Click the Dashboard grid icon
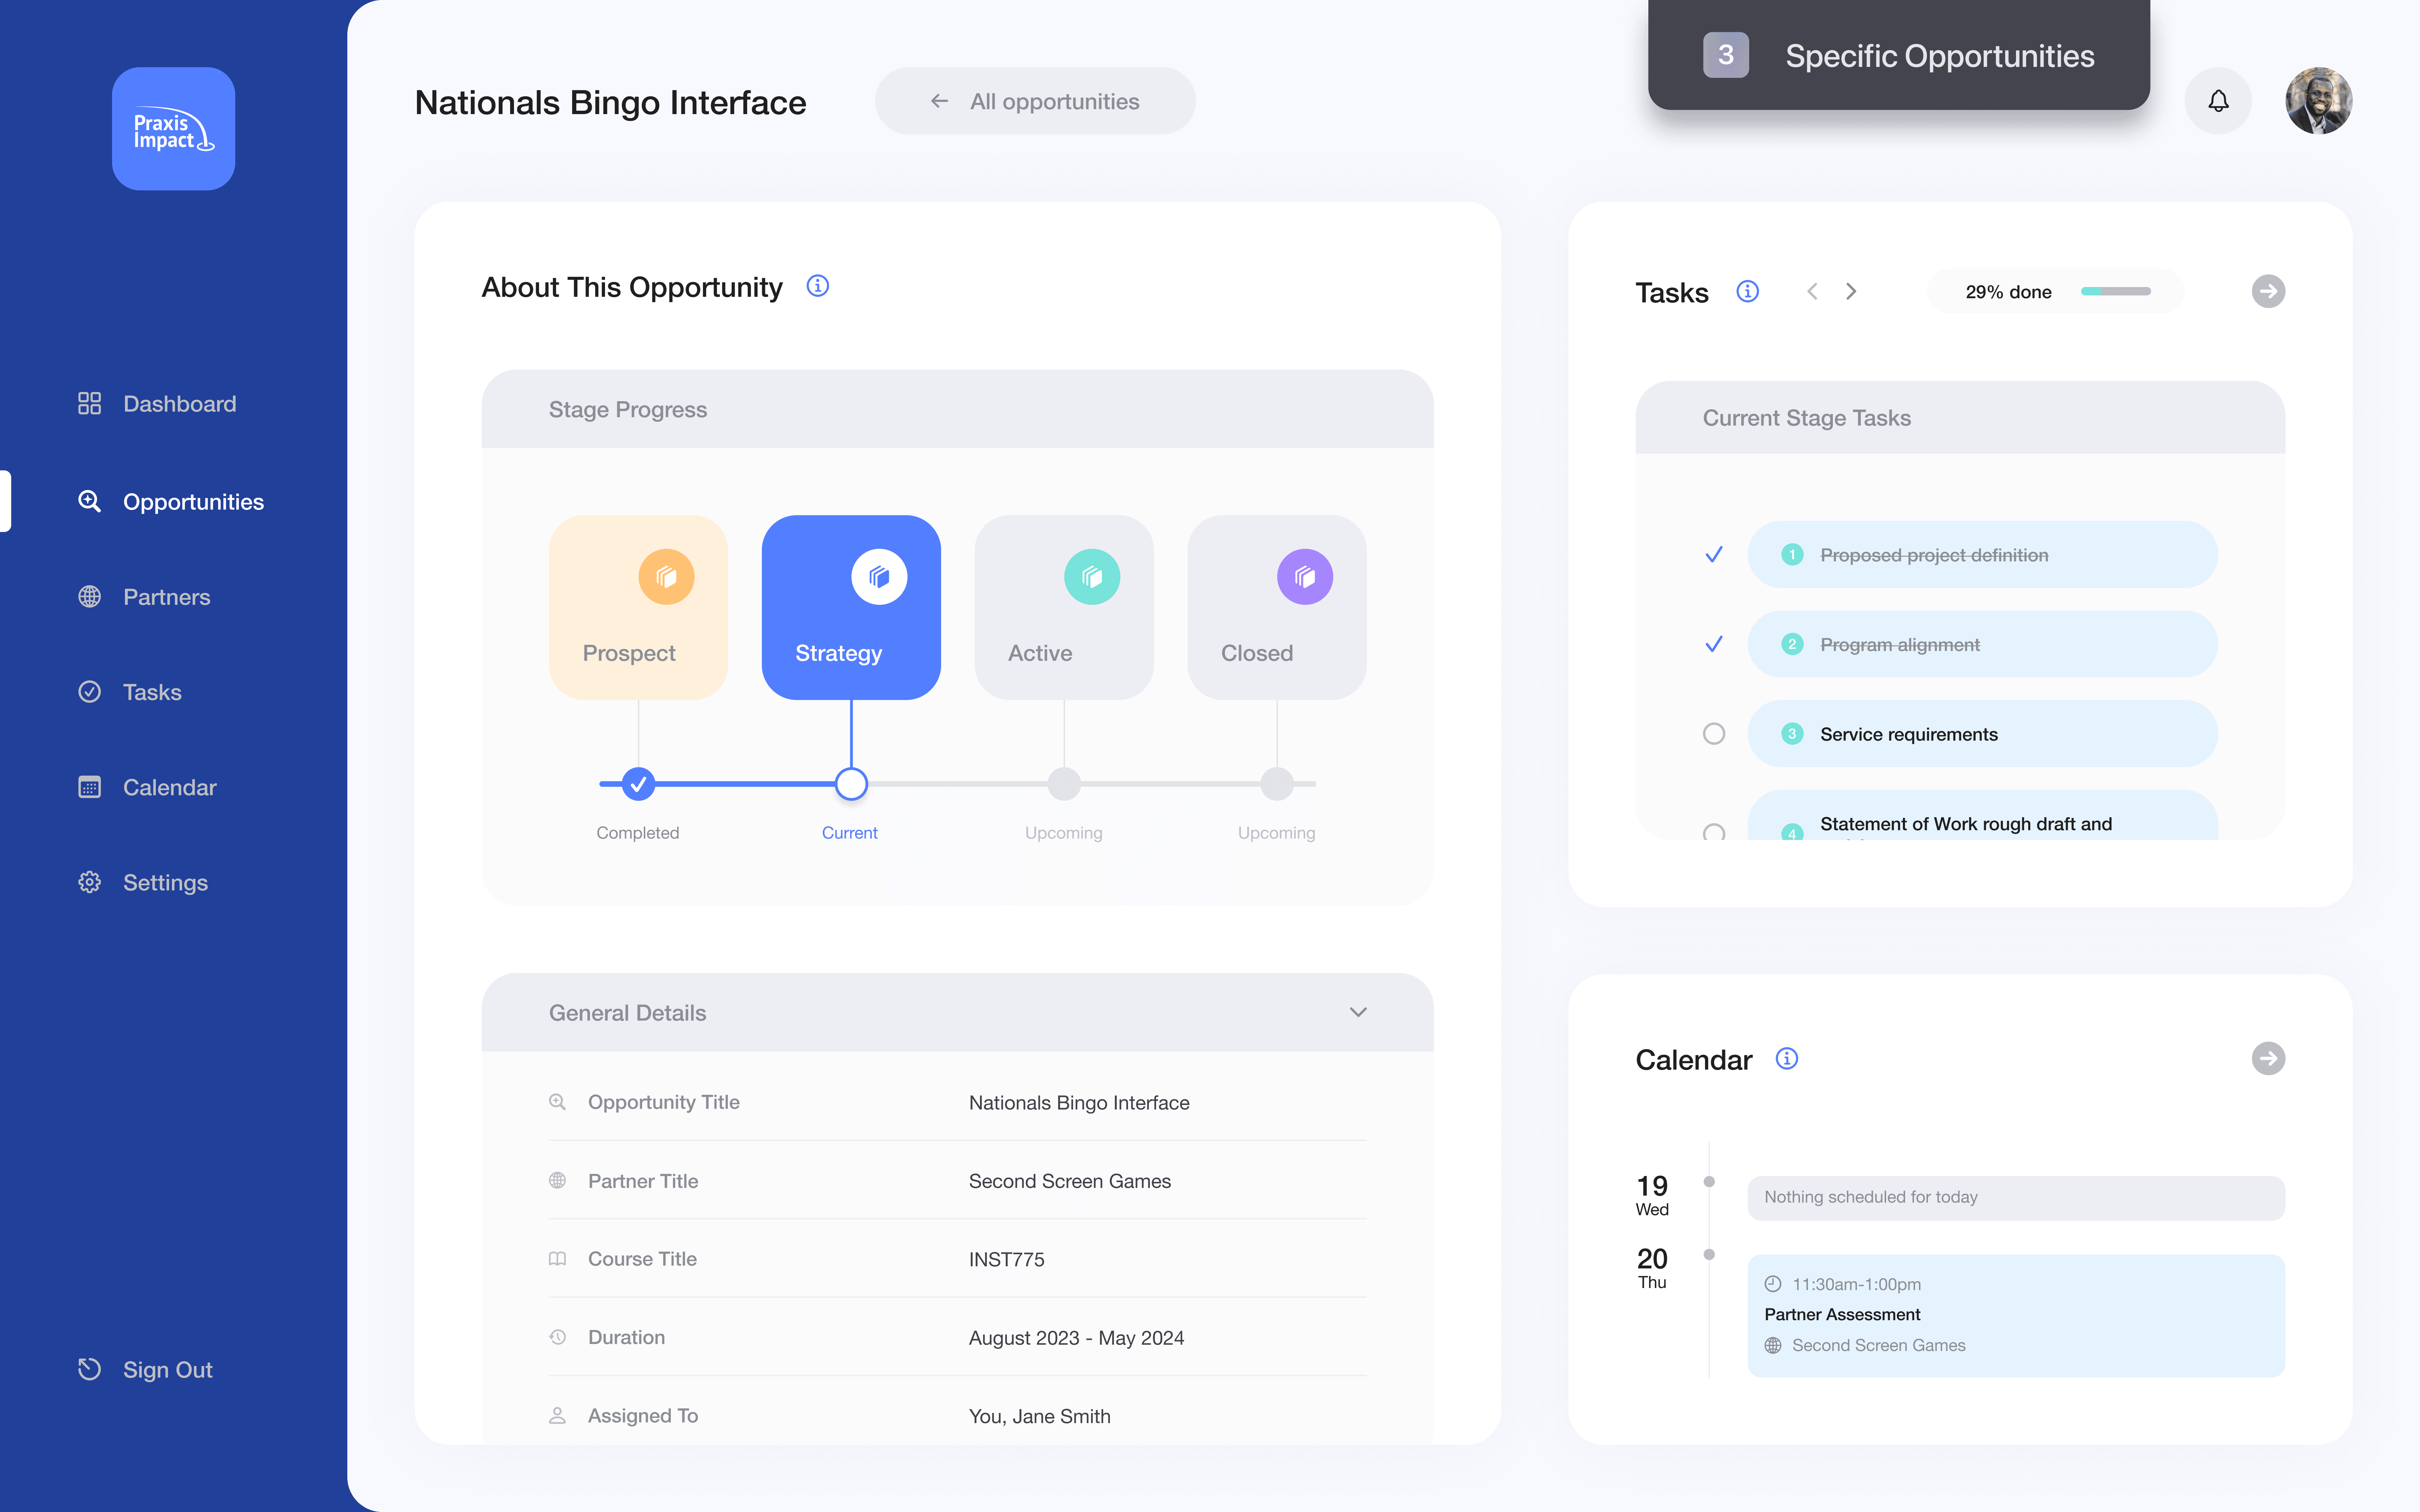2420x1512 pixels. click(x=90, y=403)
